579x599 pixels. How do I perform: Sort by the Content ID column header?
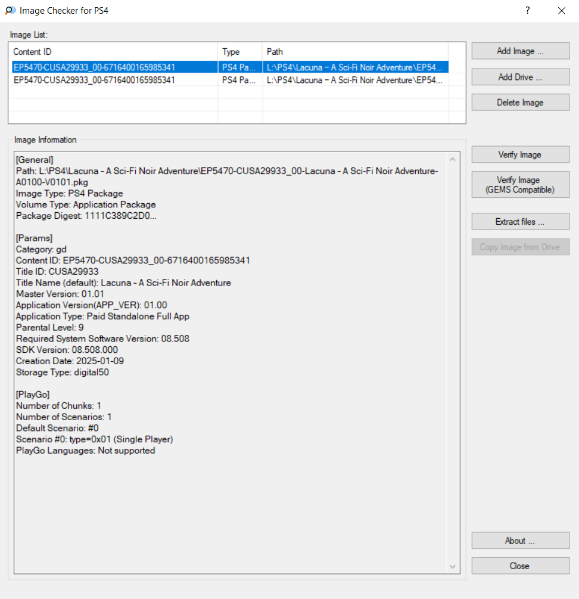(114, 52)
